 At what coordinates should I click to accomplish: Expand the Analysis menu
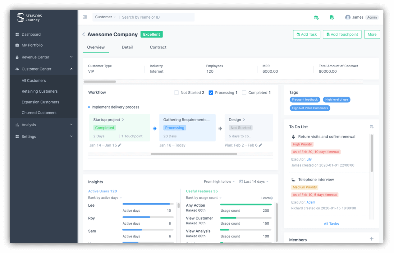coord(71,125)
